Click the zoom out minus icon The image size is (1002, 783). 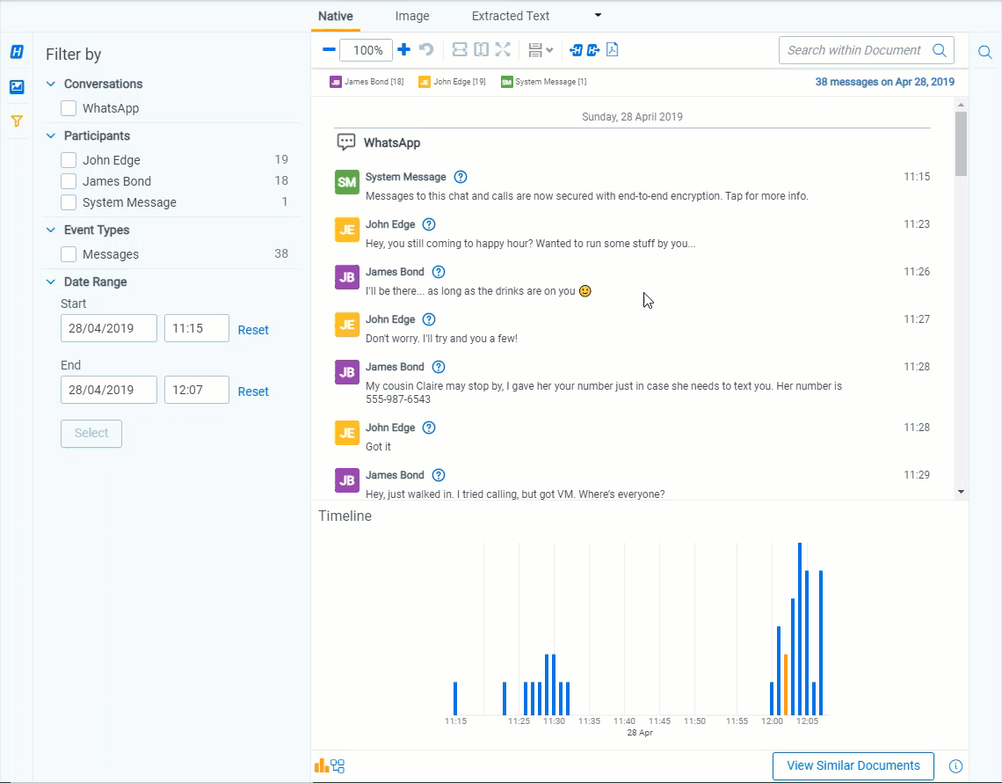tap(329, 50)
